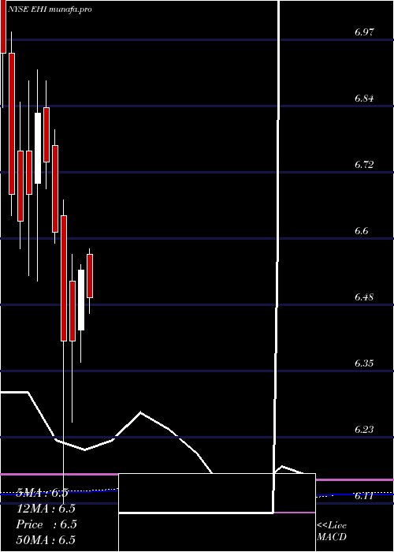
Task: Click the <<Live MACD label
Action: tap(332, 531)
